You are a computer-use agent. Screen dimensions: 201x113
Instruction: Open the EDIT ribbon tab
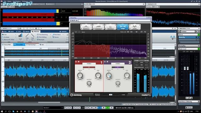[x=19, y=31]
